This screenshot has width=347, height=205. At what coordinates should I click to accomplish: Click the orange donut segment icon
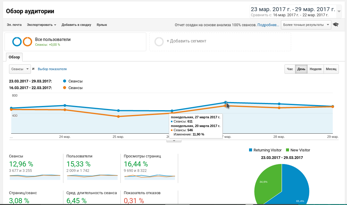pos(27,42)
